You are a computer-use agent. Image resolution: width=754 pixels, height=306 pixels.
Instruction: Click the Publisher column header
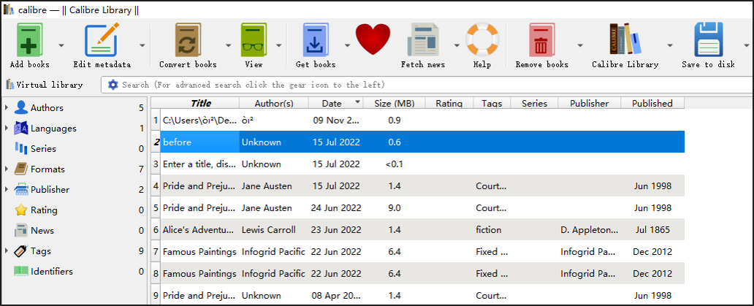[x=590, y=103]
